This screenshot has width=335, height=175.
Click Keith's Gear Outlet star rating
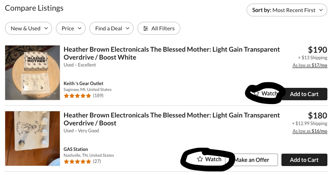pos(77,96)
